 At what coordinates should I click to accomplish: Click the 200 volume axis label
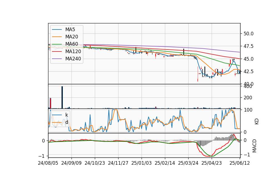(x=248, y=98)
